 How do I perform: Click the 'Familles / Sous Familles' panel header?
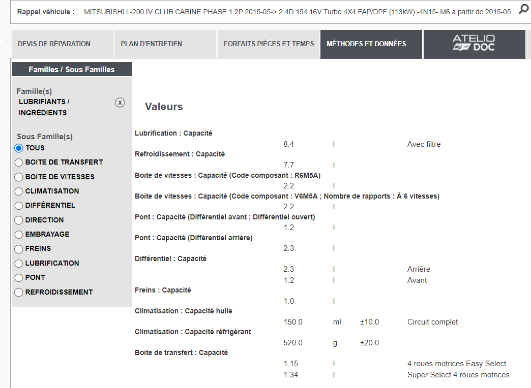point(72,70)
